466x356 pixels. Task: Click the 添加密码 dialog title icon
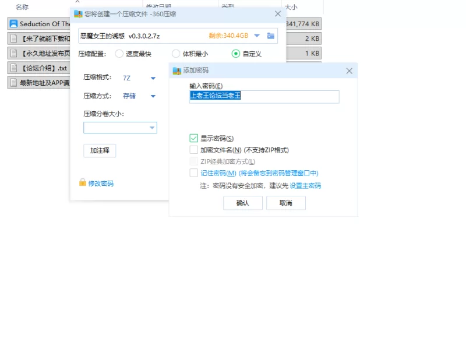click(177, 71)
